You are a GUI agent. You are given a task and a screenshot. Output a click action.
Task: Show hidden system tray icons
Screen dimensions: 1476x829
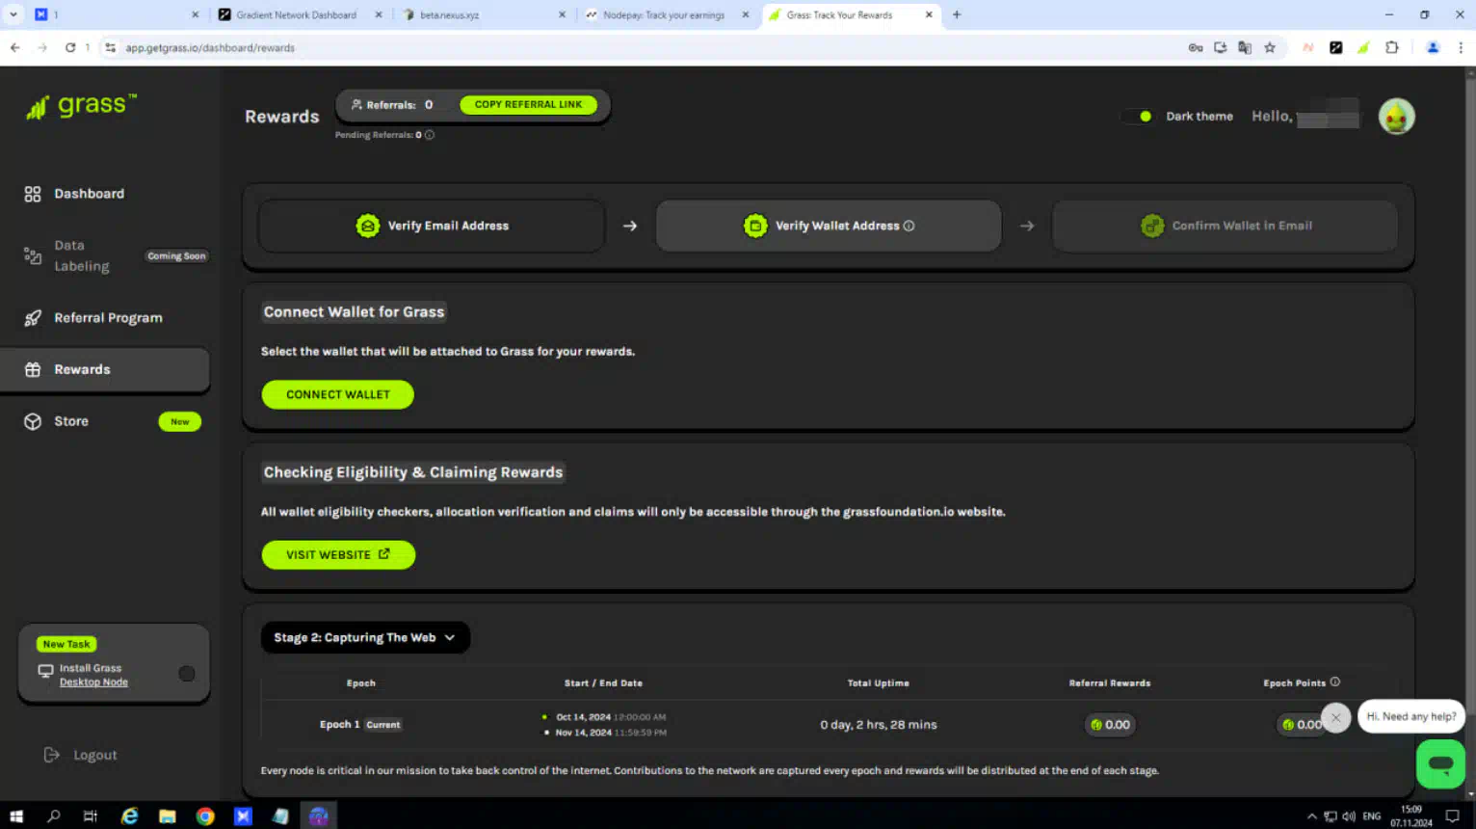[x=1311, y=816]
